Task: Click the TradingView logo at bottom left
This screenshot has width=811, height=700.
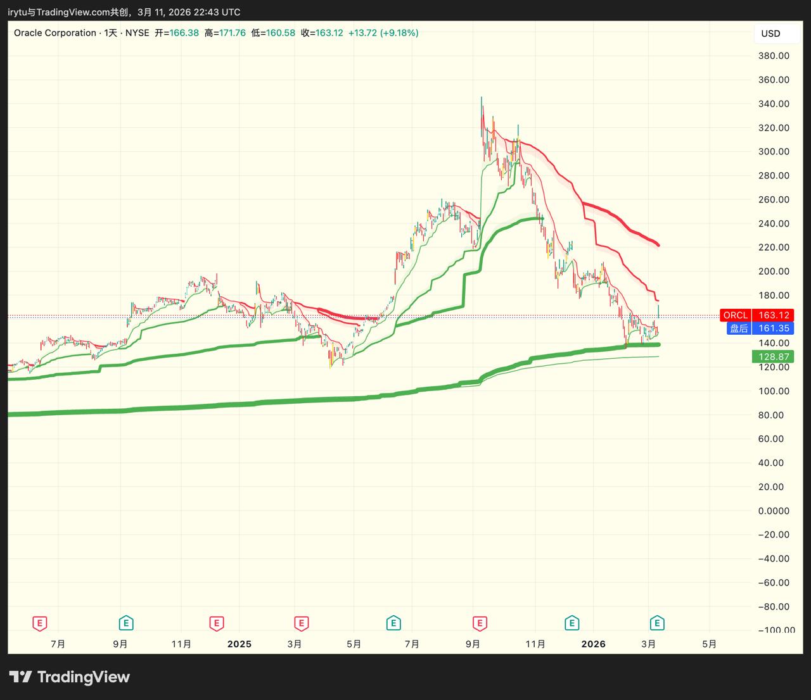Action: (70, 677)
